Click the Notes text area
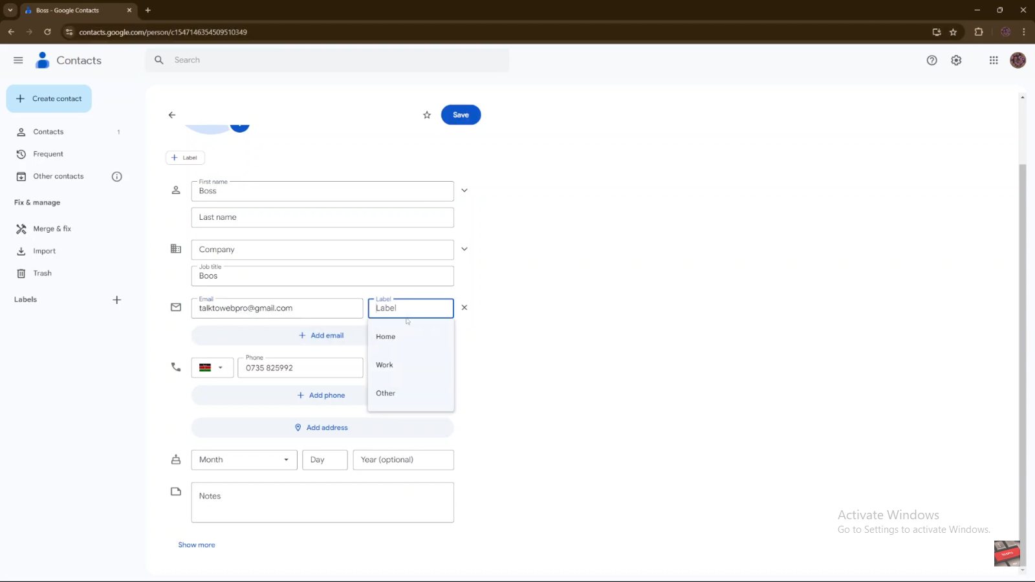This screenshot has height=582, width=1035. point(322,502)
